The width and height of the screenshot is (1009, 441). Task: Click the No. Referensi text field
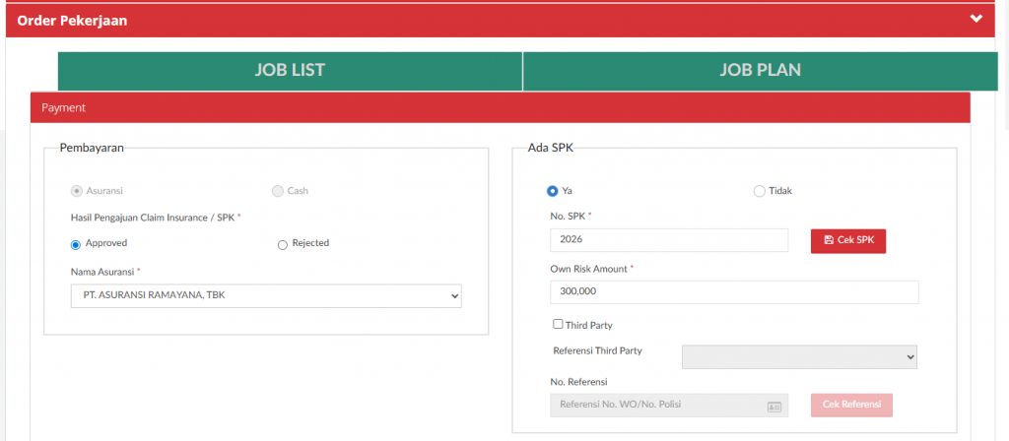(655, 406)
